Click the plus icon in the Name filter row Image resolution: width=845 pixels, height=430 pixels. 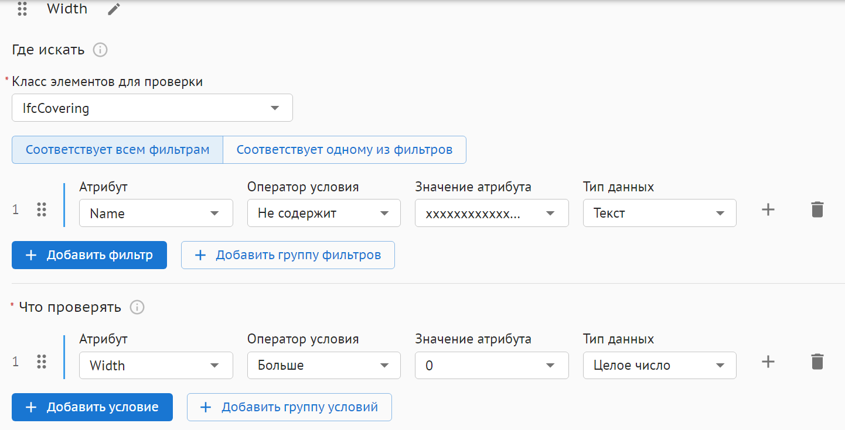coord(768,209)
